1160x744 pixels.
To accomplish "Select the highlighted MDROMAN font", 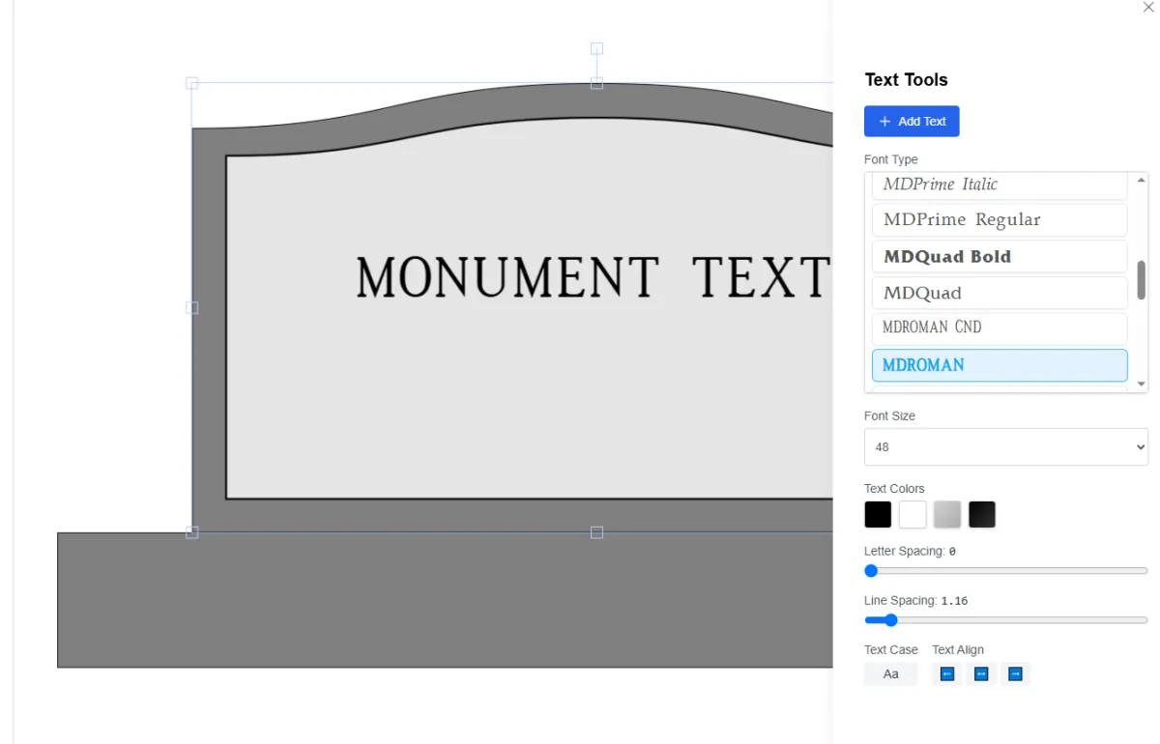I will pos(1000,365).
